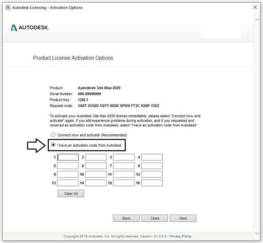Click activation code field 14
The width and height of the screenshot is (263, 243).
[96, 183]
